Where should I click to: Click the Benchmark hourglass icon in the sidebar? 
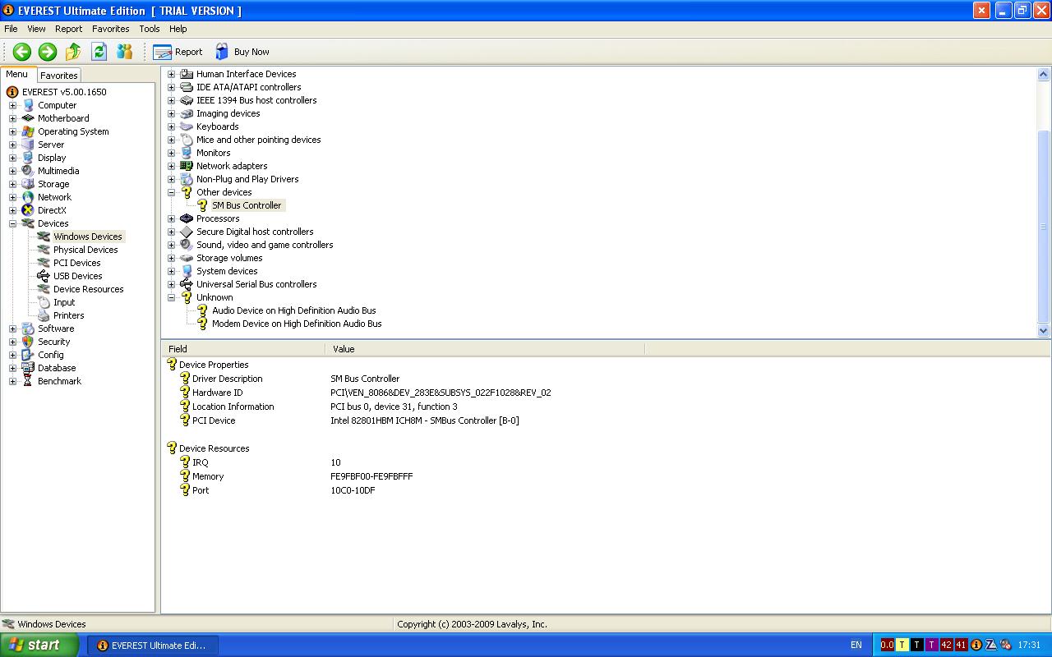(28, 381)
